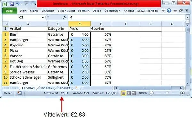Go to last sheet tab navigation arrow
Image resolution: width=192 pixels, height=121 pixels.
click(x=16, y=88)
